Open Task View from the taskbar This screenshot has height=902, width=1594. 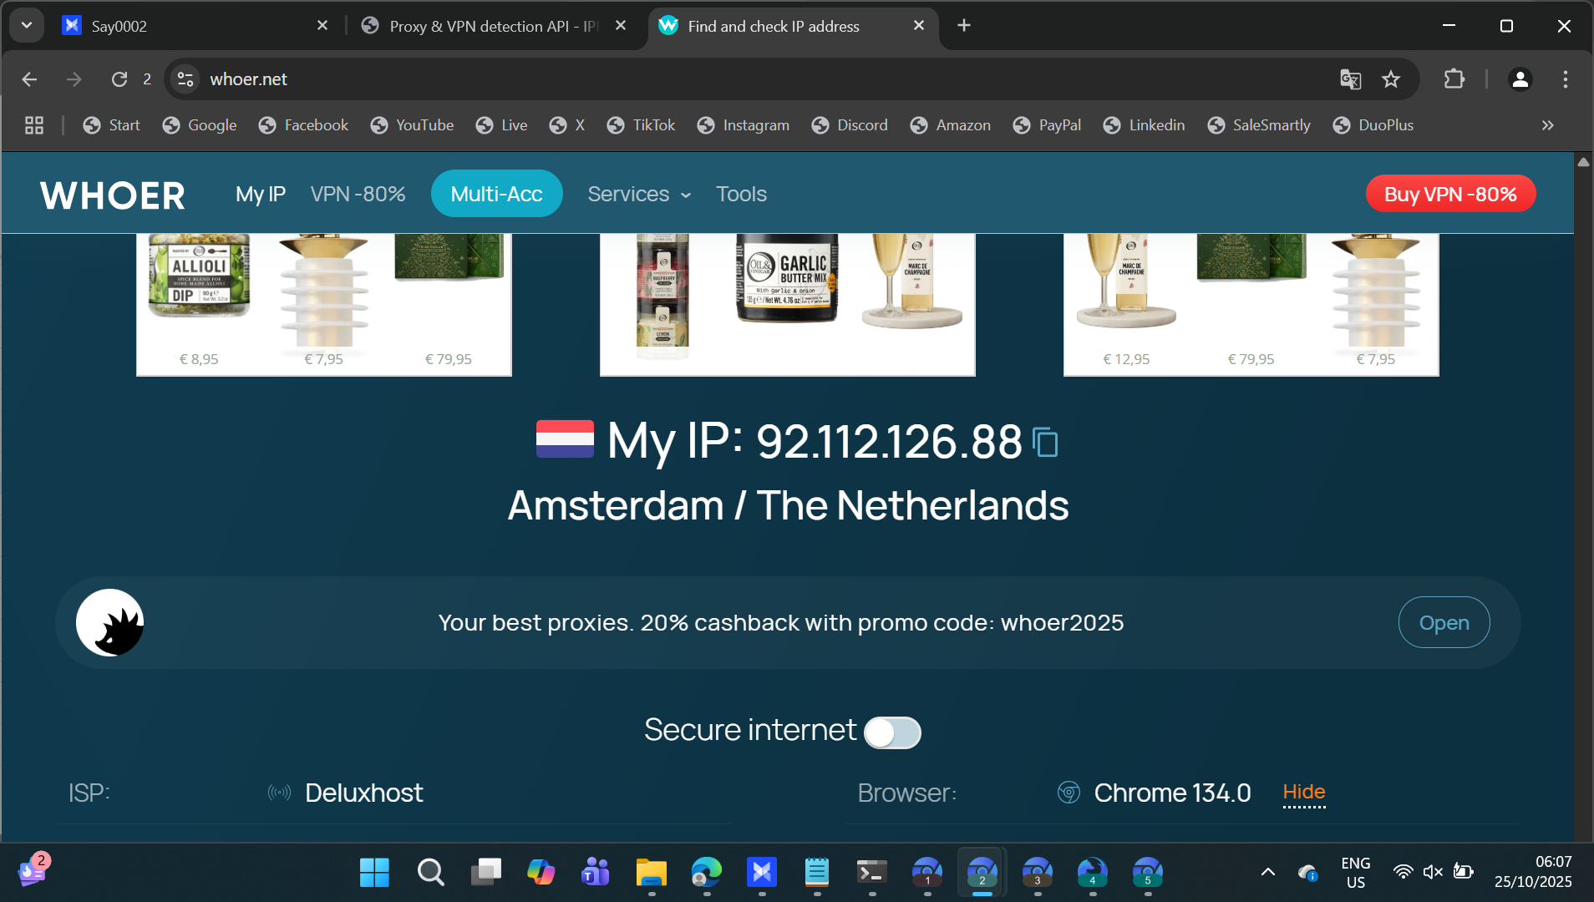485,873
